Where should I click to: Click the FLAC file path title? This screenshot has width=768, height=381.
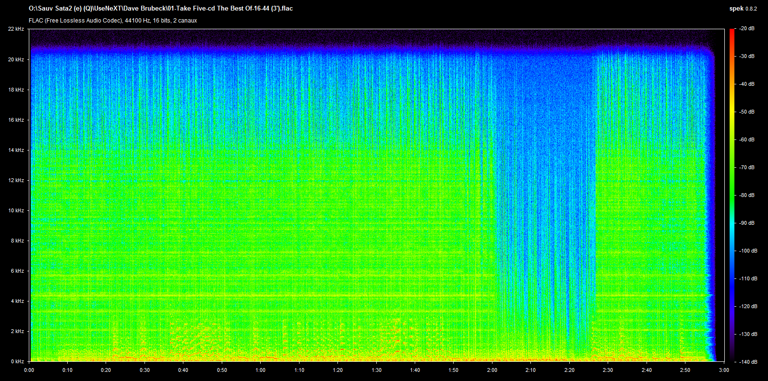tap(161, 9)
